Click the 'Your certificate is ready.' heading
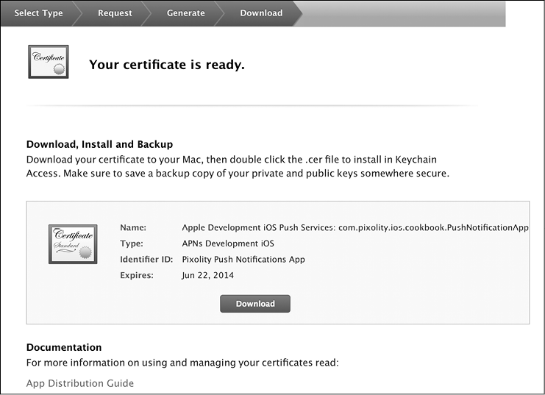This screenshot has height=395, width=545. click(166, 65)
